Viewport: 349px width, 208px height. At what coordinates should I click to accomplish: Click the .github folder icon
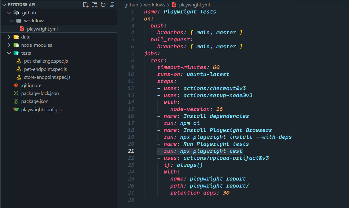tap(16, 13)
